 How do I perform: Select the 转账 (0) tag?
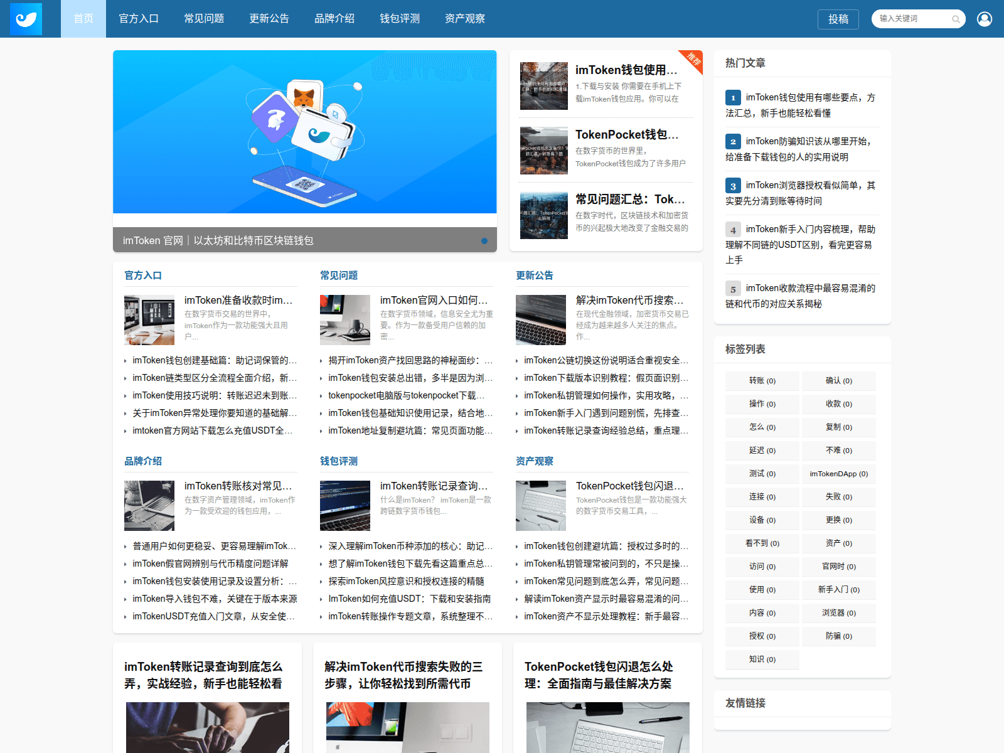tap(762, 381)
